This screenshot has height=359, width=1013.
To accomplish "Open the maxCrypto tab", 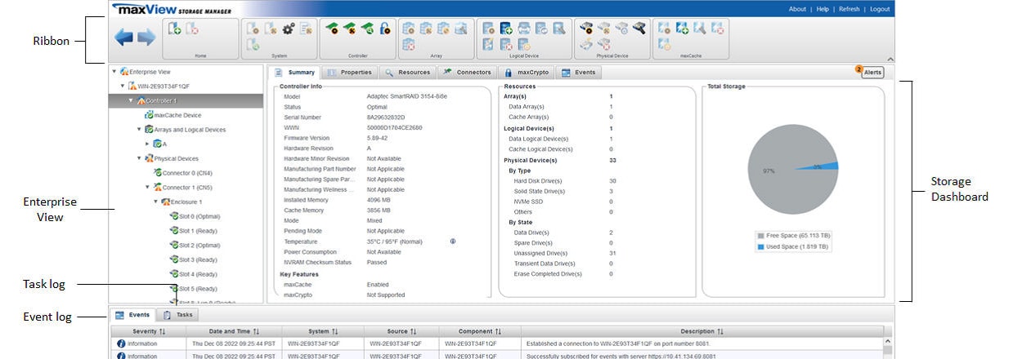I will (x=526, y=73).
